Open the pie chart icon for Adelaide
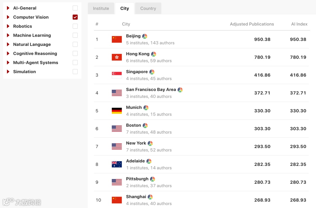This screenshot has height=208, width=316. click(x=149, y=161)
